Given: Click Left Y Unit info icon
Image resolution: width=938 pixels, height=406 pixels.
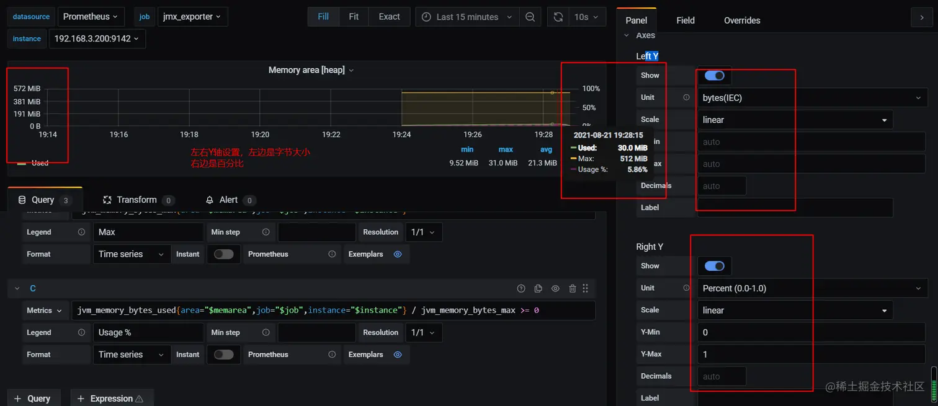Looking at the screenshot, I should (x=686, y=97).
